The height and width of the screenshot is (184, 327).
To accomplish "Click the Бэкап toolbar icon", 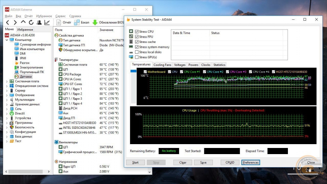I will click(x=82, y=23).
